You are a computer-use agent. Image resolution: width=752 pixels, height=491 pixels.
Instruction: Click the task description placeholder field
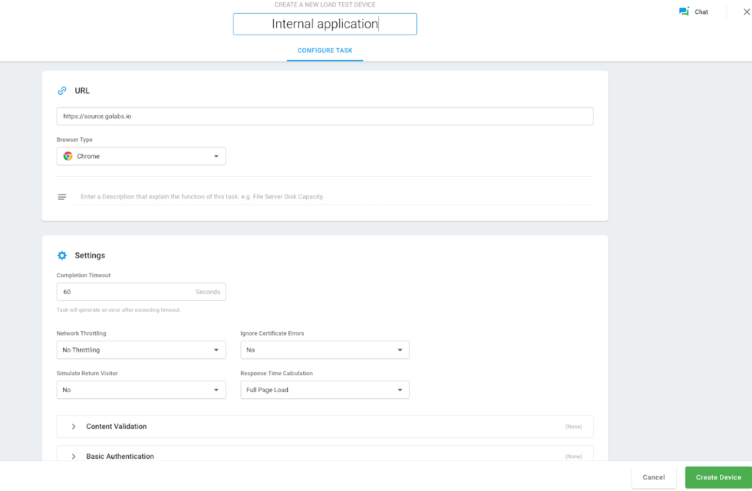click(x=230, y=196)
